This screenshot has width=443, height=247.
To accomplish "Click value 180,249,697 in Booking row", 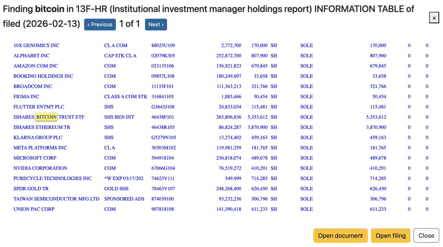I will click(229, 76).
